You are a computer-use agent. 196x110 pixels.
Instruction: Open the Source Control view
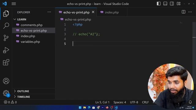(x=6, y=38)
